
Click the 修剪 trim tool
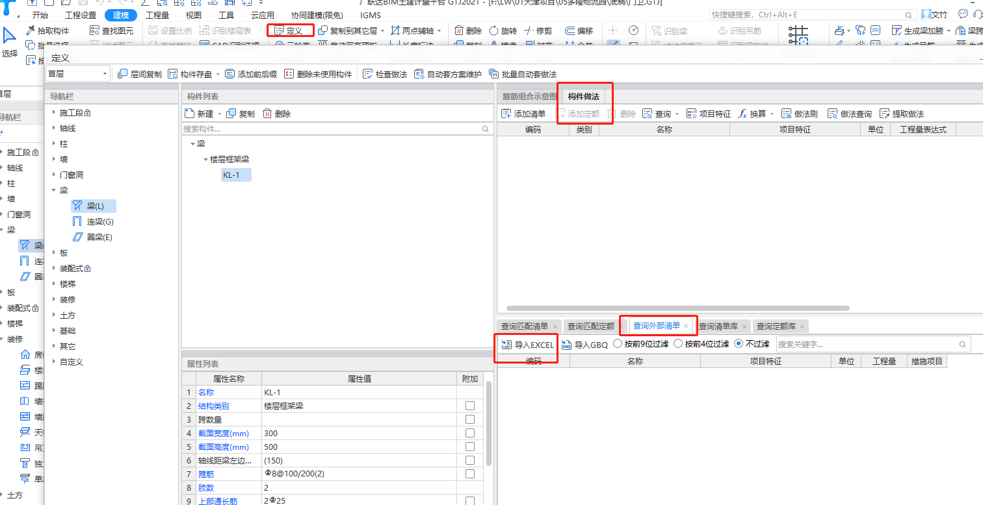pos(538,31)
